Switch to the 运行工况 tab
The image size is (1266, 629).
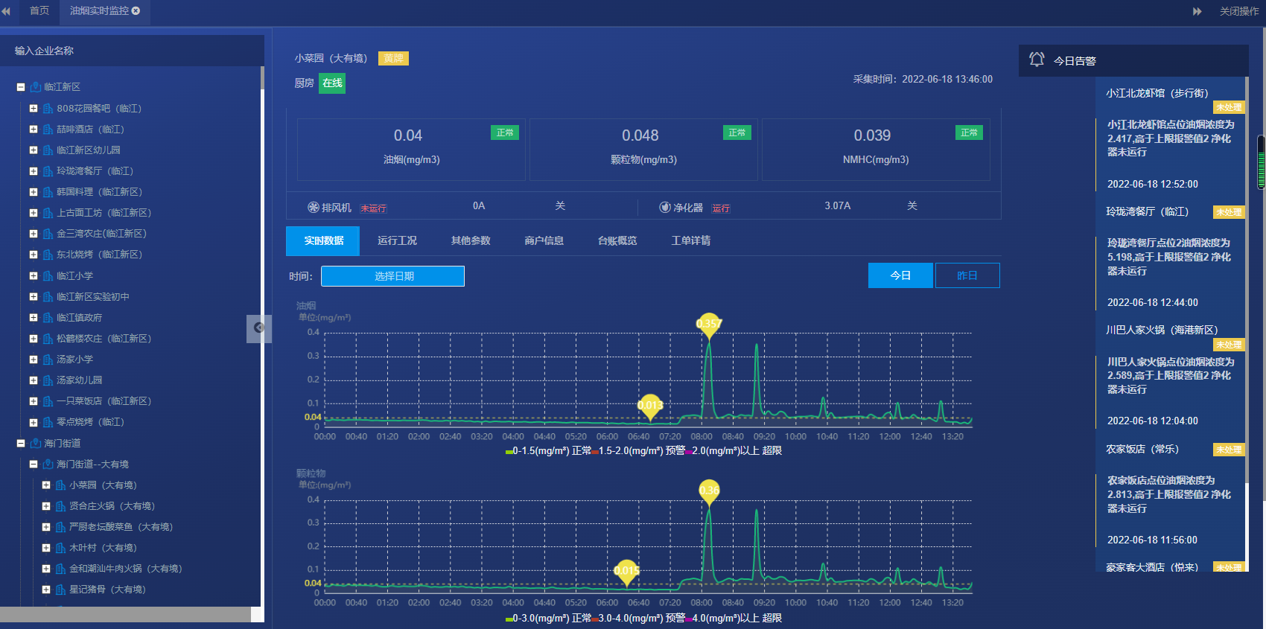[x=397, y=240]
